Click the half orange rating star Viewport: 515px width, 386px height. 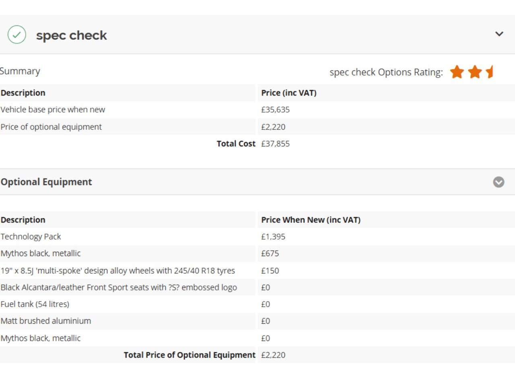(490, 72)
